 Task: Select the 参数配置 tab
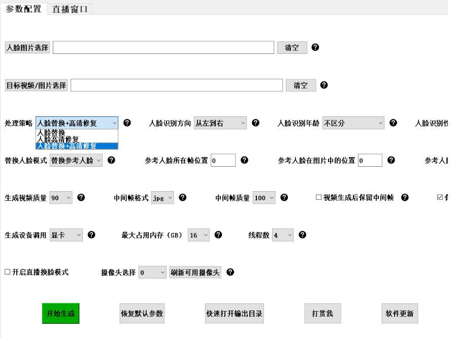click(x=23, y=9)
